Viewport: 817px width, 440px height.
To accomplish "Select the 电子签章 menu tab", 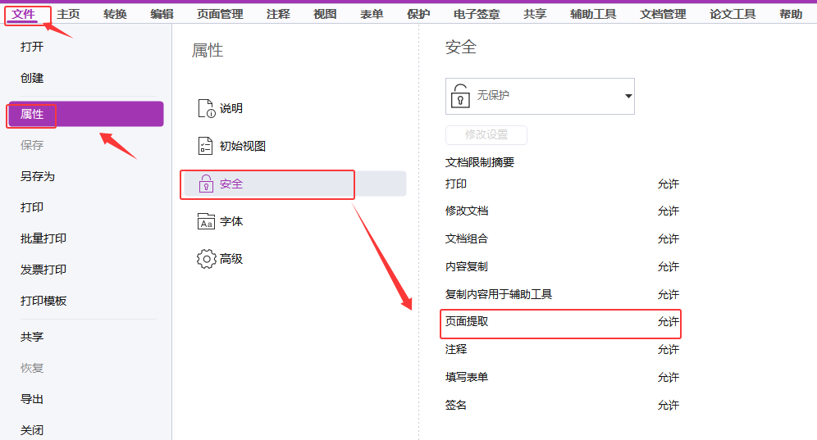I will coord(477,14).
